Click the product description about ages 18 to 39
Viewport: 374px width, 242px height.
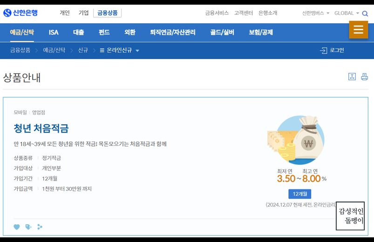point(90,144)
